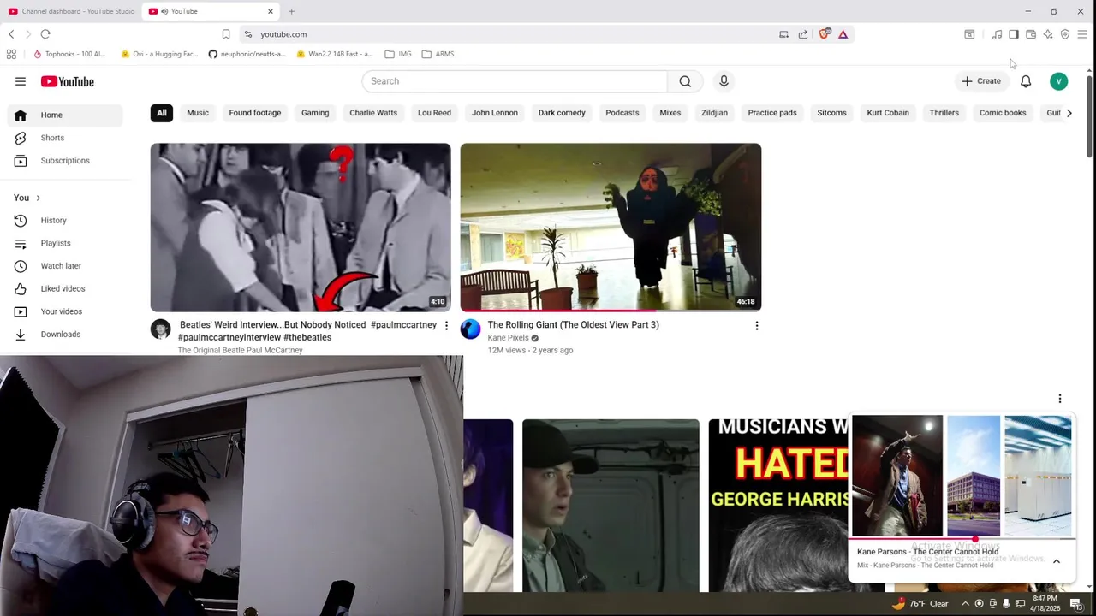Open the Kane Pixels channel link
Image resolution: width=1096 pixels, height=616 pixels.
pos(508,338)
